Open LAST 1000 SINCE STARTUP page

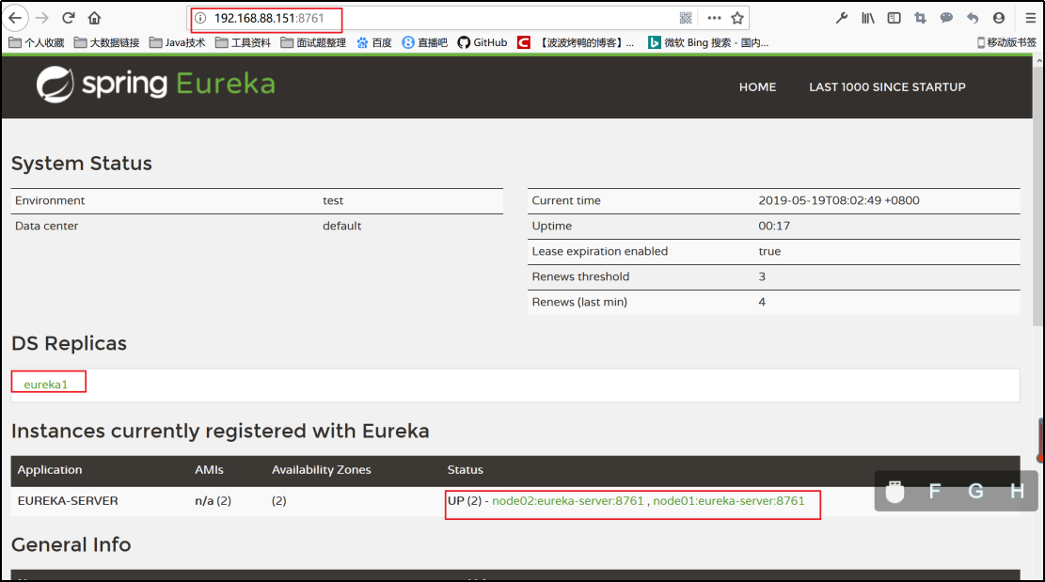click(x=887, y=87)
